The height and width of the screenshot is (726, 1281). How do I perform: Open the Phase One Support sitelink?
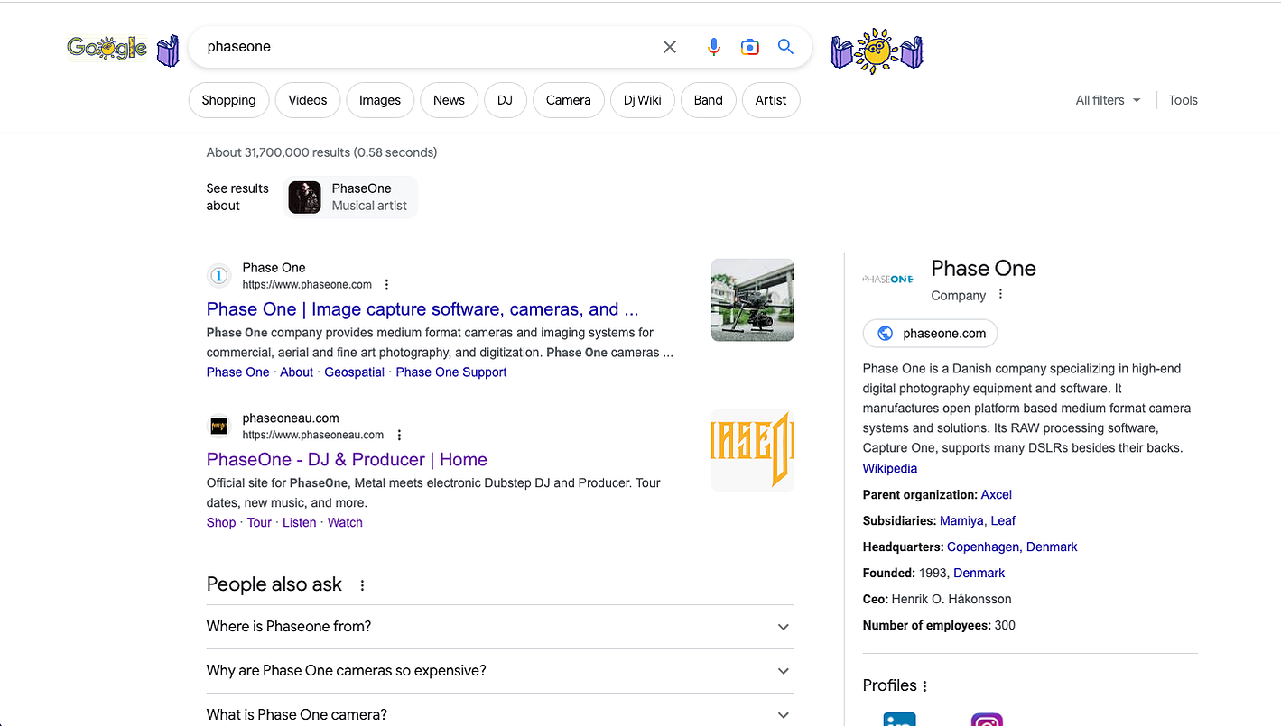451,372
